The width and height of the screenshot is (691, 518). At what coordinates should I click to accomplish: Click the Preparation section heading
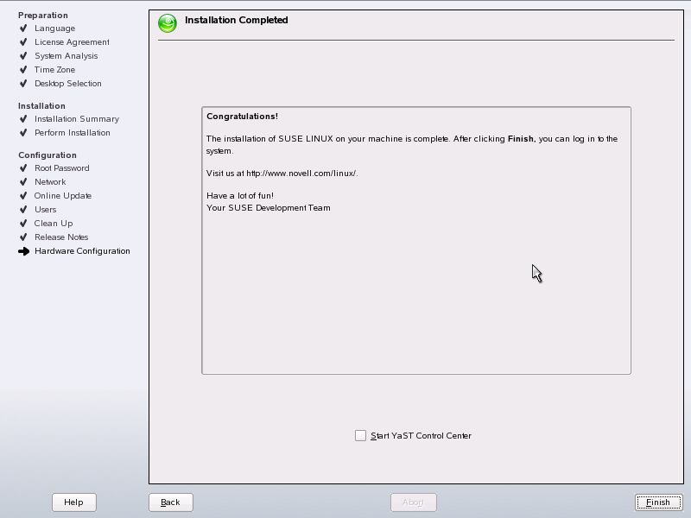pyautogui.click(x=43, y=16)
